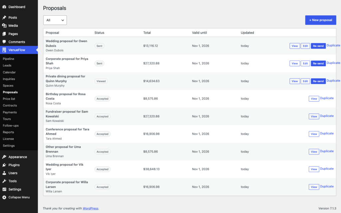341x213 pixels.
Task: Click the Sent badge for Owen Dubois
Action: point(99,46)
